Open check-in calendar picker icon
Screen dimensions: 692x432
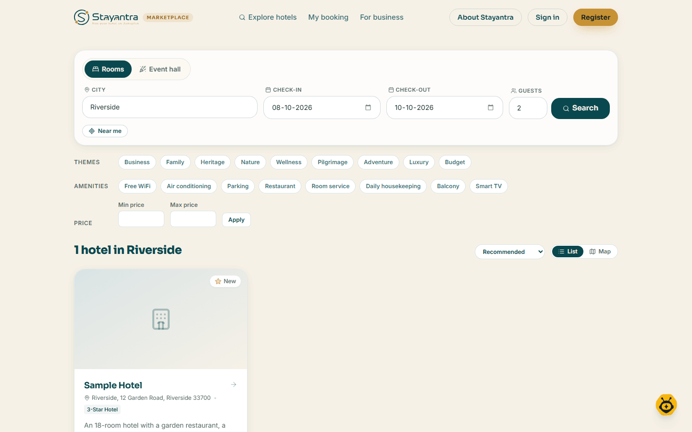(368, 108)
